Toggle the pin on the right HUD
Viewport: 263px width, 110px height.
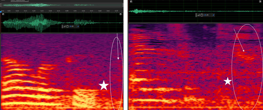pyautogui.click(x=213, y=15)
